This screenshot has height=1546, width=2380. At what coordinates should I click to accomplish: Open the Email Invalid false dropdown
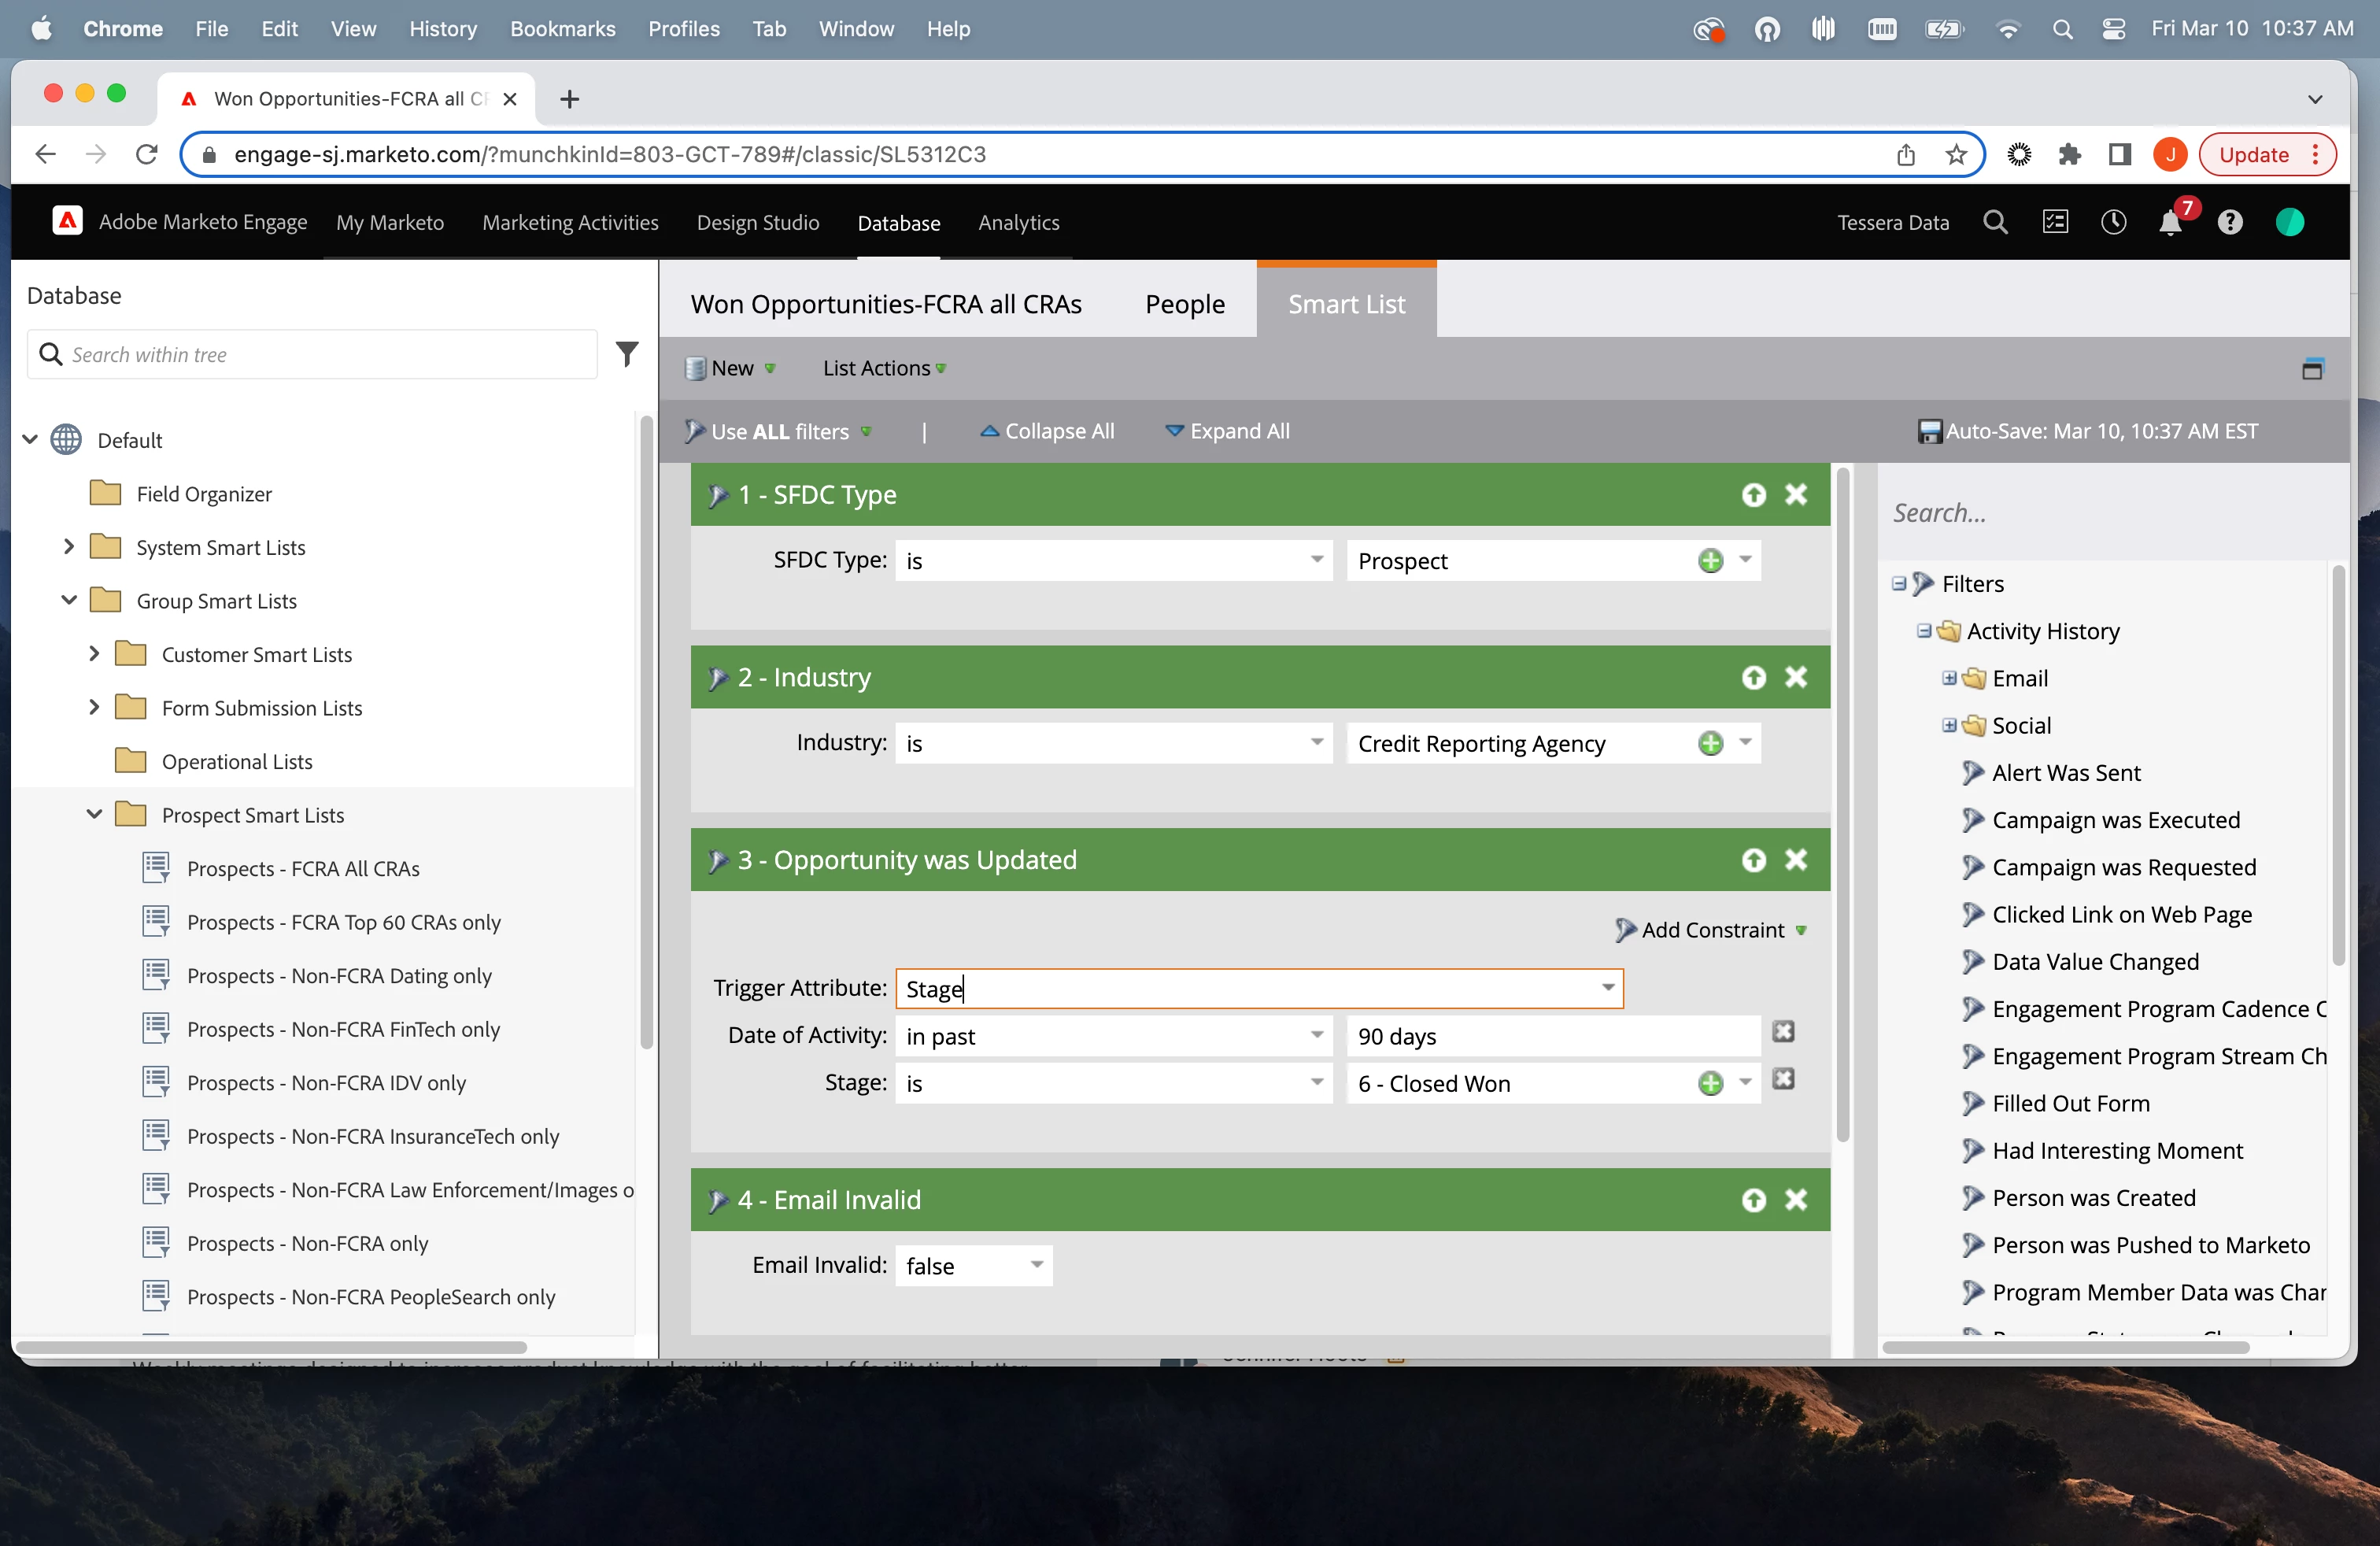[1036, 1265]
